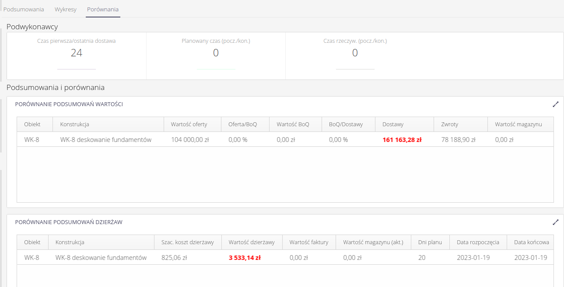Click the red 161 163,28 zł deliveries value

coord(402,140)
